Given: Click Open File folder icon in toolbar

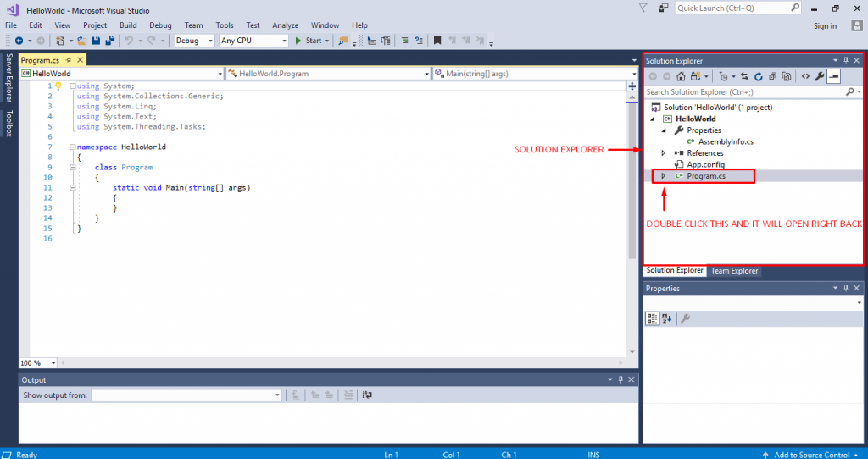Looking at the screenshot, I should [82, 41].
